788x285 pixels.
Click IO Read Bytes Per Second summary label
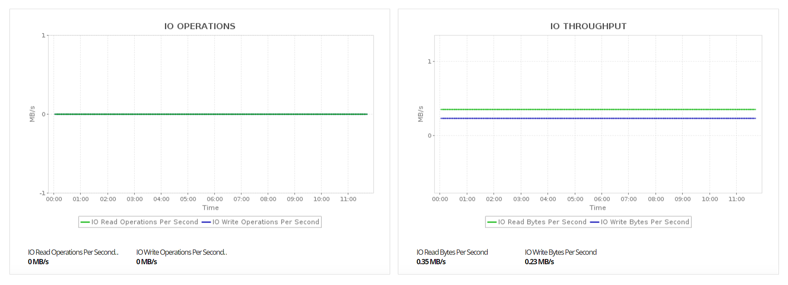pyautogui.click(x=452, y=252)
